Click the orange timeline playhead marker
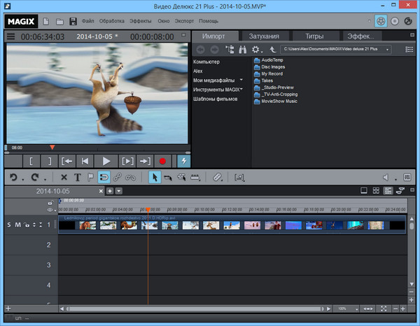This screenshot has width=420, height=326. coord(148,209)
